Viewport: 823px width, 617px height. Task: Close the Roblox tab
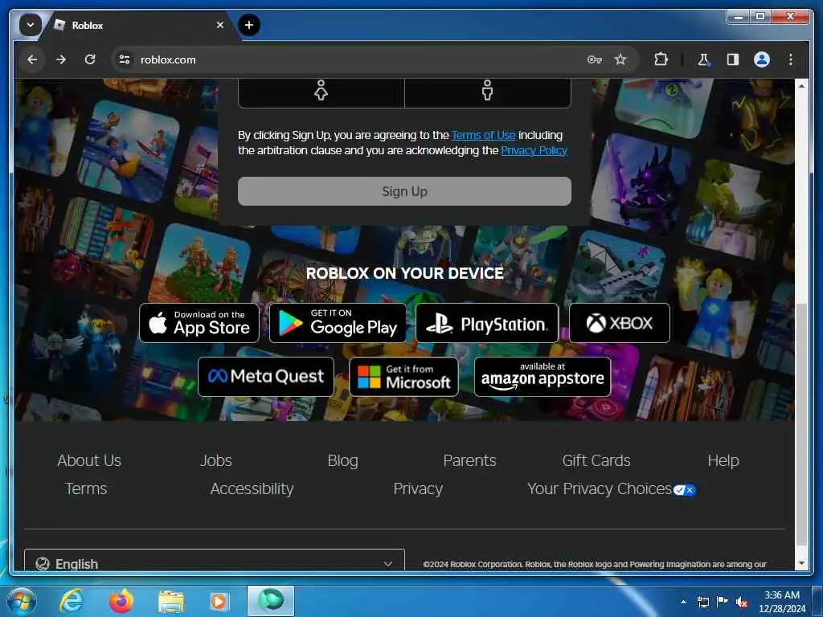(220, 25)
